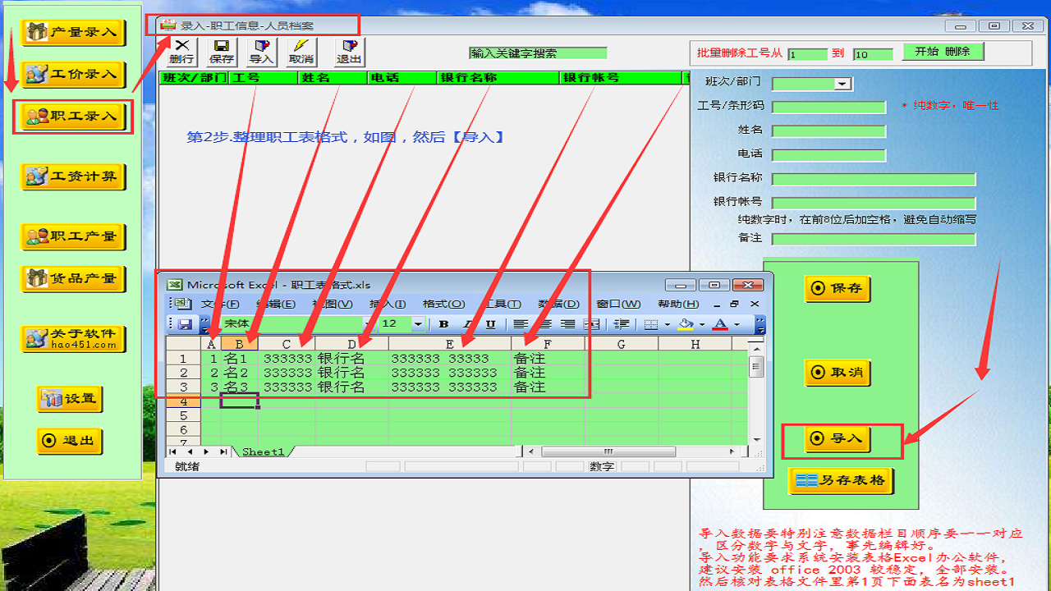Toggle Bold in the Excel toolbar
The height and width of the screenshot is (591, 1051).
(443, 324)
